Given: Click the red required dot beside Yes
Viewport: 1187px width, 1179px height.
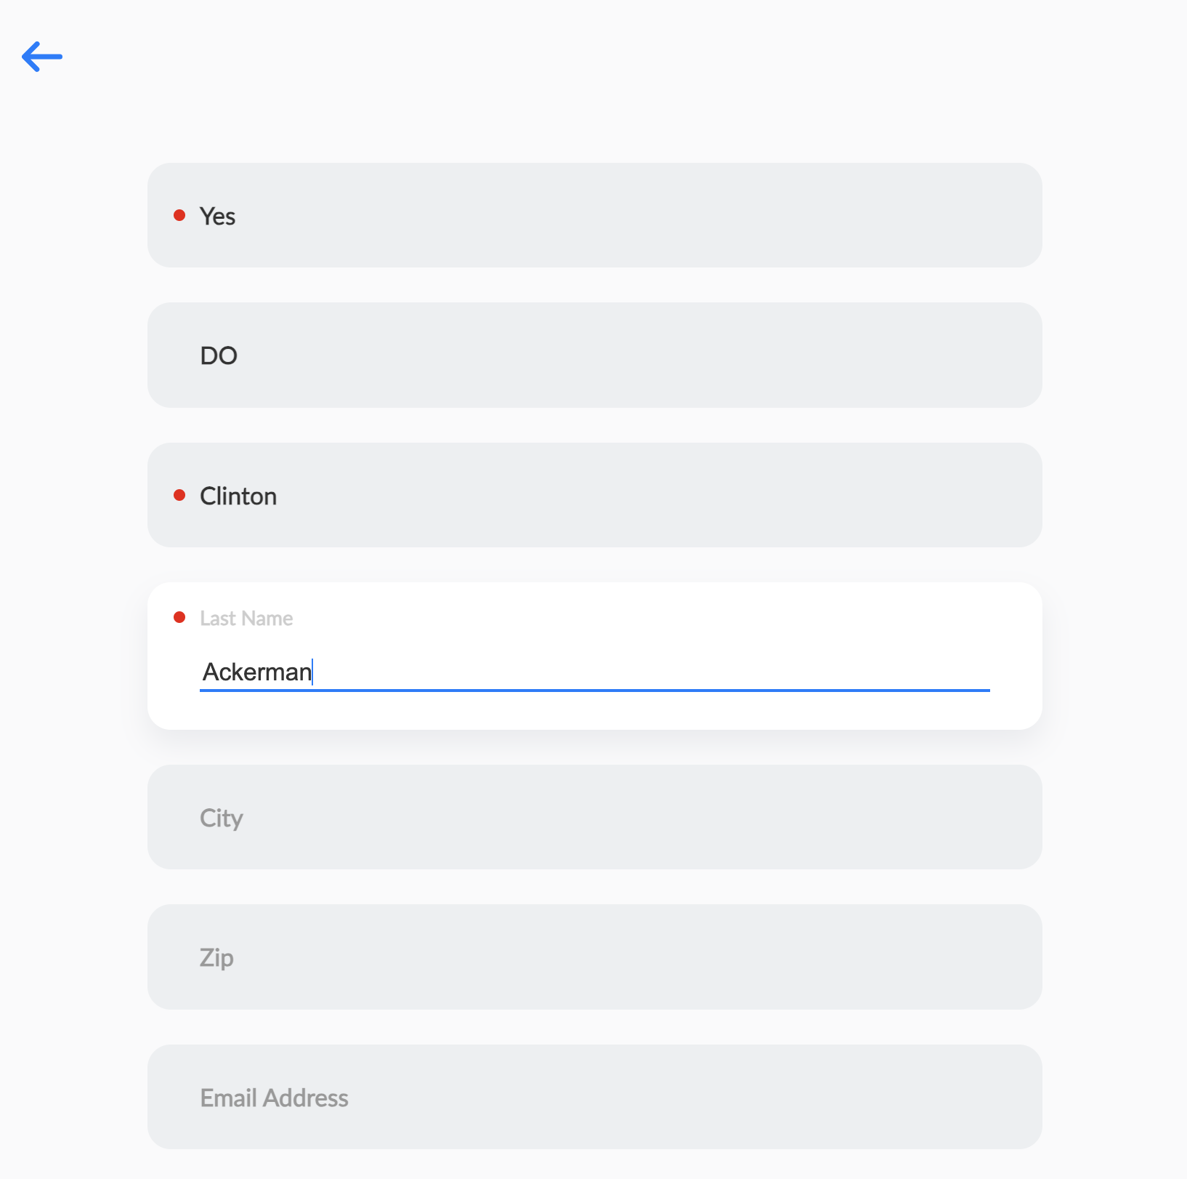Looking at the screenshot, I should 179,215.
